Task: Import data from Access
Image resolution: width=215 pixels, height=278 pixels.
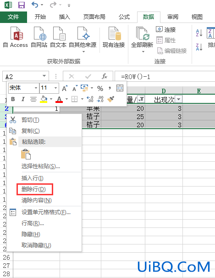Action: coord(16,37)
